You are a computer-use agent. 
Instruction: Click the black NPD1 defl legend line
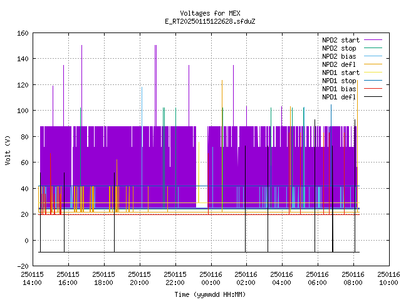click(373, 97)
